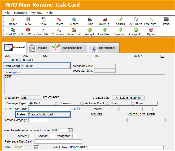Switch to the Damage tab

tap(38, 48)
